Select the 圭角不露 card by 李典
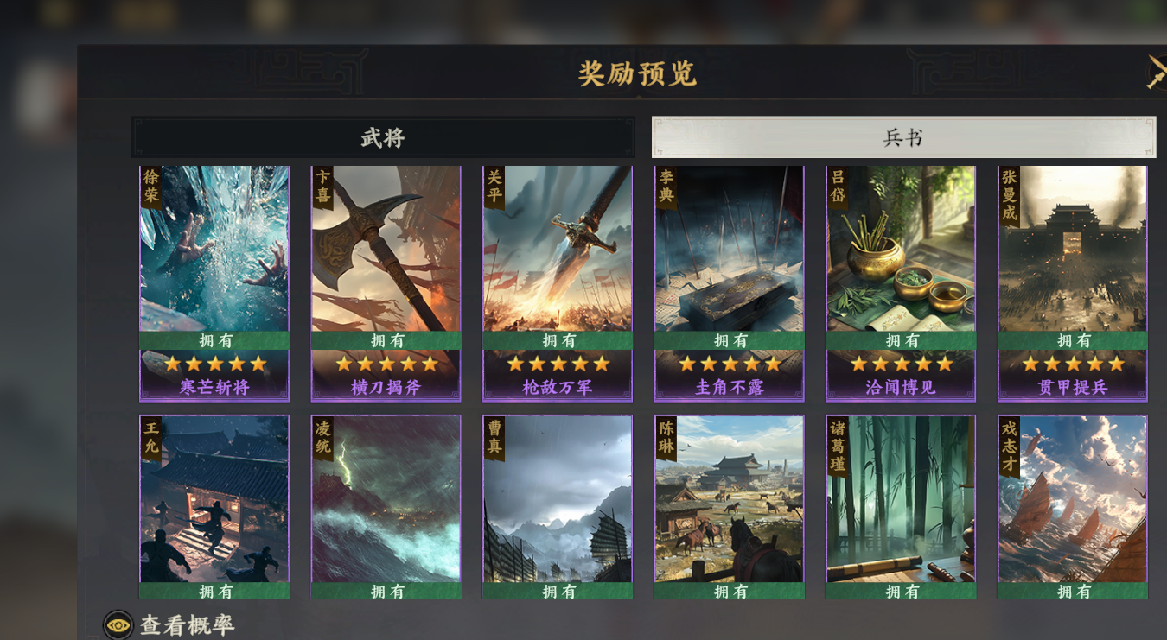This screenshot has height=640, width=1167. 730,284
